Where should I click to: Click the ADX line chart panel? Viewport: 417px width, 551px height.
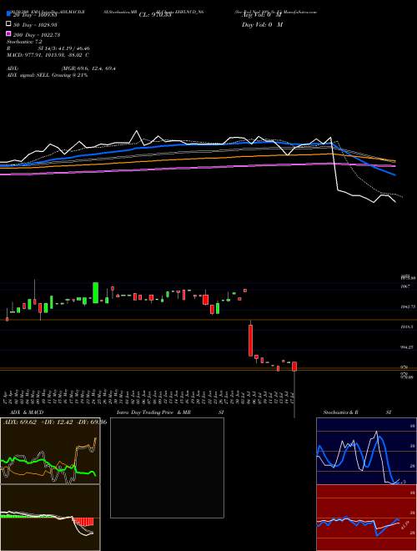pos(50,451)
